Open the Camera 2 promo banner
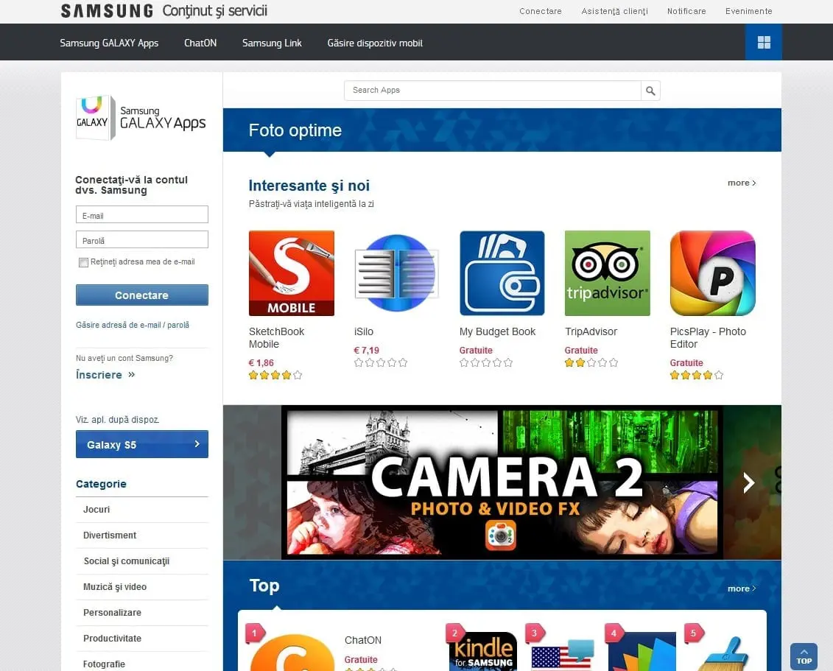 (x=502, y=482)
